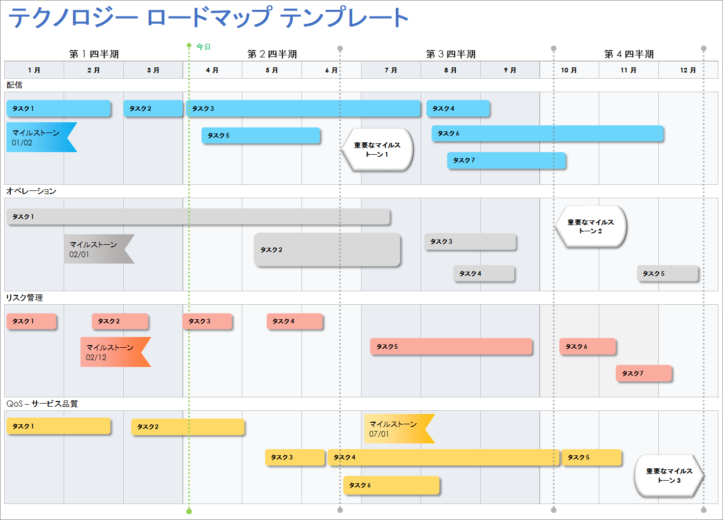Viewport: 723px width, 520px height.
Task: Select yellow タスク 1 bar in QoS
Action: pos(59,426)
